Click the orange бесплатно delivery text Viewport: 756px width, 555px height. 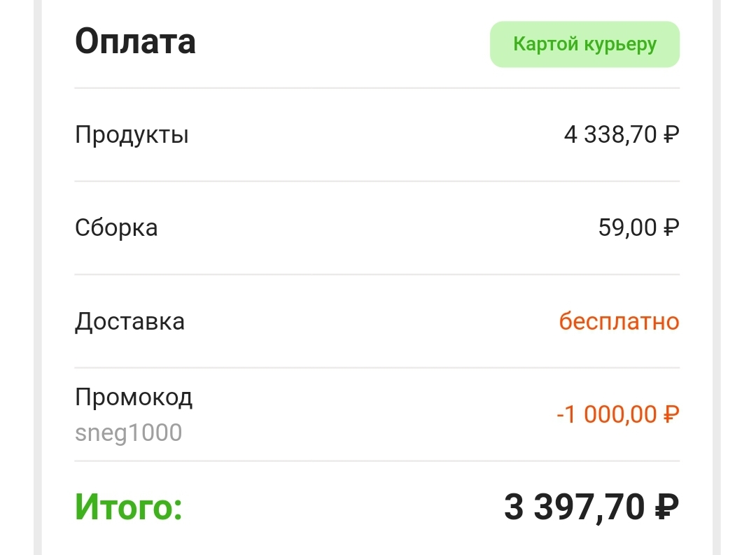(619, 321)
